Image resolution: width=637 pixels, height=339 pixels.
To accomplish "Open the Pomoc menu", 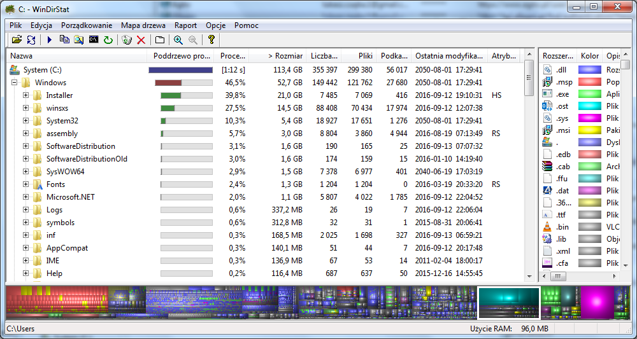I will pos(246,25).
